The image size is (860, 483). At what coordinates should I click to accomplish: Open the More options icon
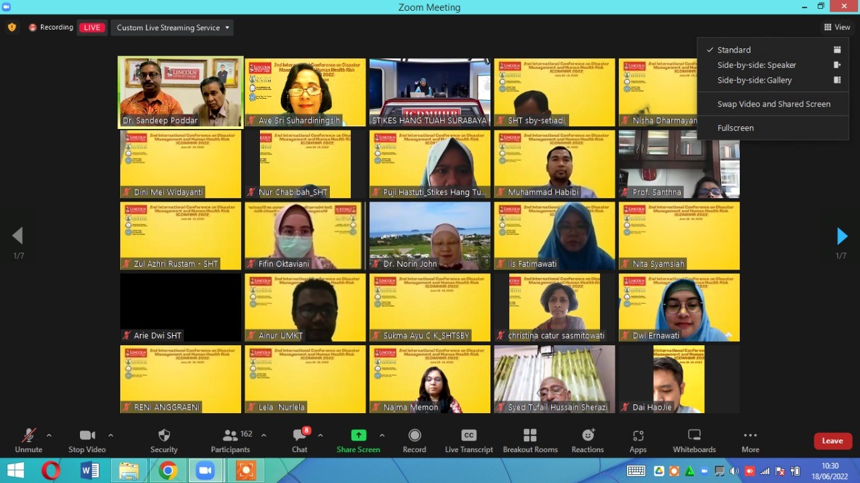[750, 435]
